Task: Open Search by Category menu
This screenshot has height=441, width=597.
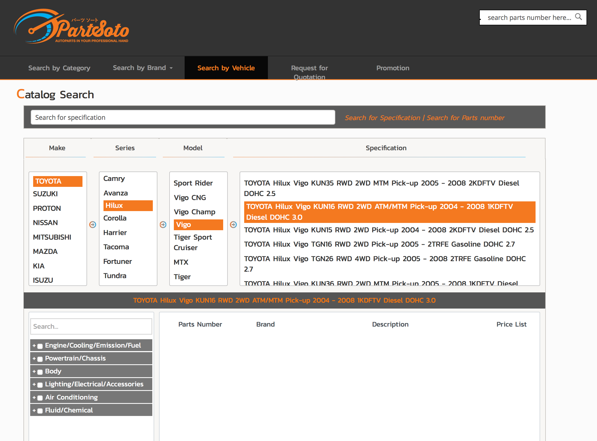Action: tap(59, 68)
